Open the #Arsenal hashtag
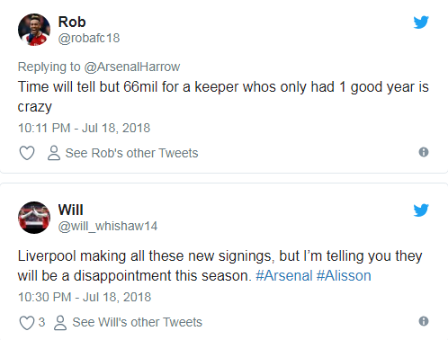Image resolution: width=448 pixels, height=340 pixels. point(284,275)
